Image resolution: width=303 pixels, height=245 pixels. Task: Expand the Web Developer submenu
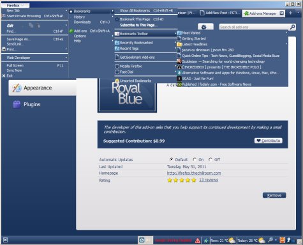click(34, 58)
